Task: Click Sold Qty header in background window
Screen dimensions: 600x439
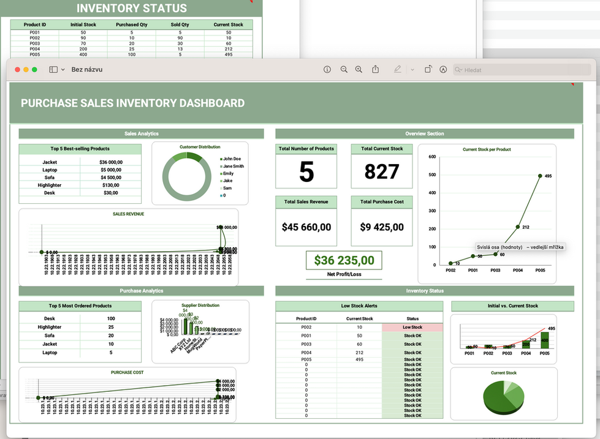Action: pyautogui.click(x=180, y=24)
